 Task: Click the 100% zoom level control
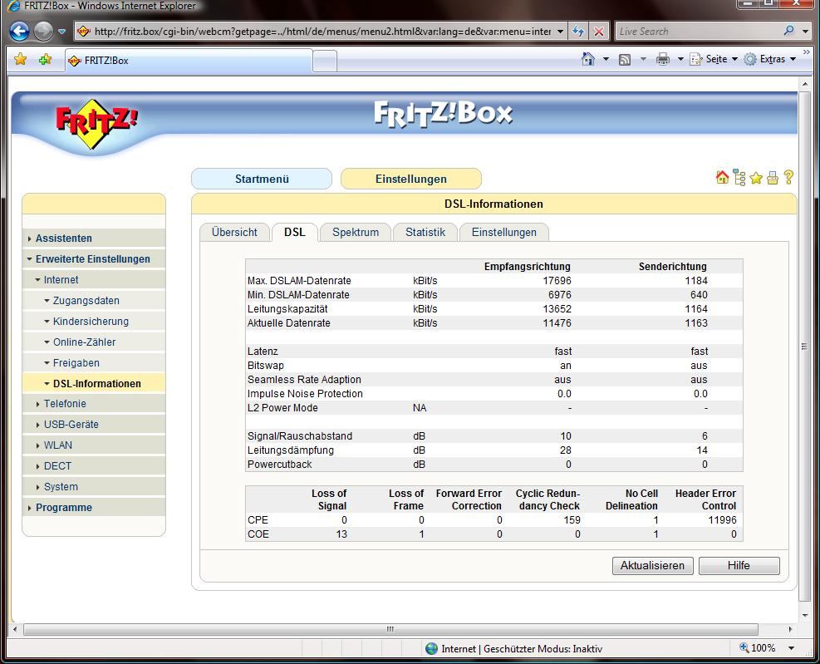(x=757, y=648)
